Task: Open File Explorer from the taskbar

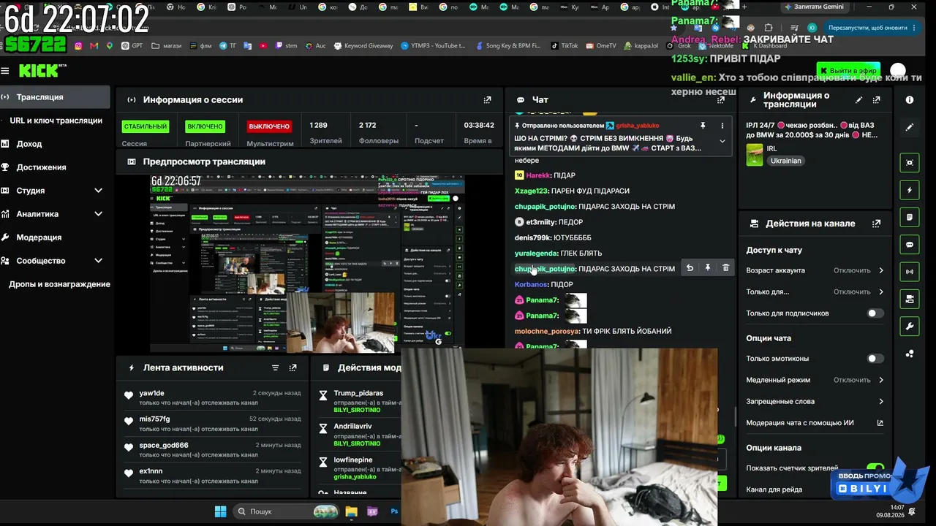Action: coord(351,511)
